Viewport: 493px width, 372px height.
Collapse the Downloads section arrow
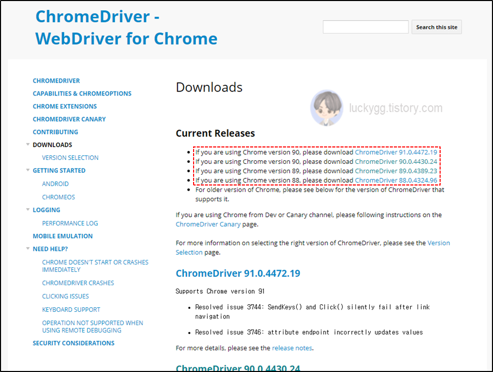coord(28,145)
